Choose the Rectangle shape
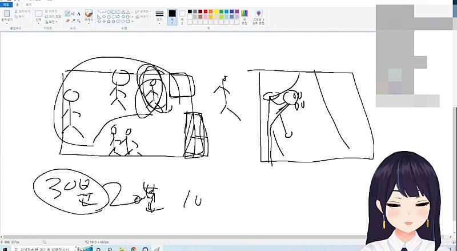The height and width of the screenshot is (251, 457). (113, 12)
